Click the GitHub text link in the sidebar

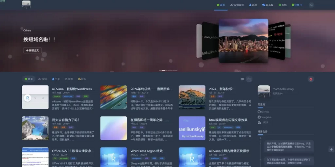[x=265, y=112]
